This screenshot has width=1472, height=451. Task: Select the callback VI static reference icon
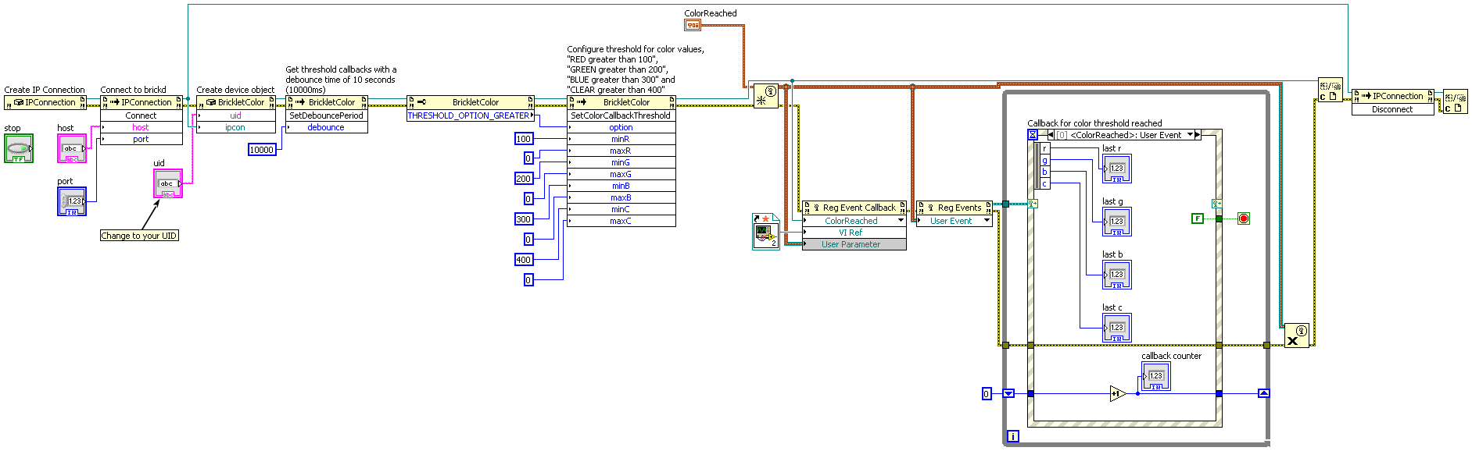766,232
